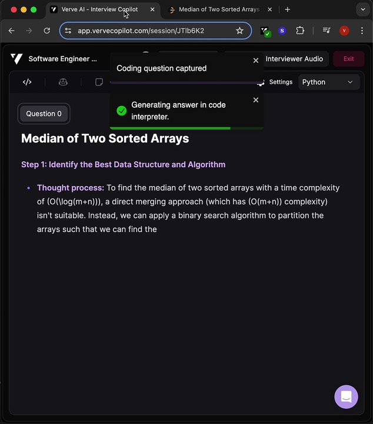Dismiss the Coding question captured notification
Screen dimensions: 373x424
256,61
